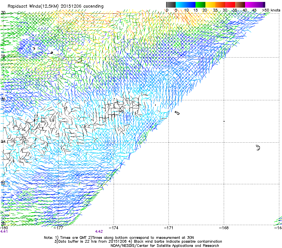Image resolution: width=282 pixels, height=248 pixels.
Task: Click the ">50 knots" legend label
Action: [271, 10]
